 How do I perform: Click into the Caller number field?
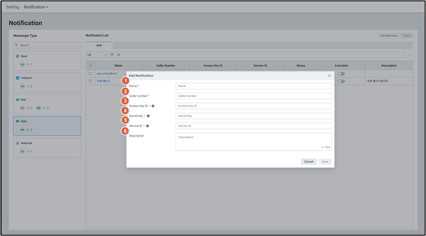(x=254, y=96)
